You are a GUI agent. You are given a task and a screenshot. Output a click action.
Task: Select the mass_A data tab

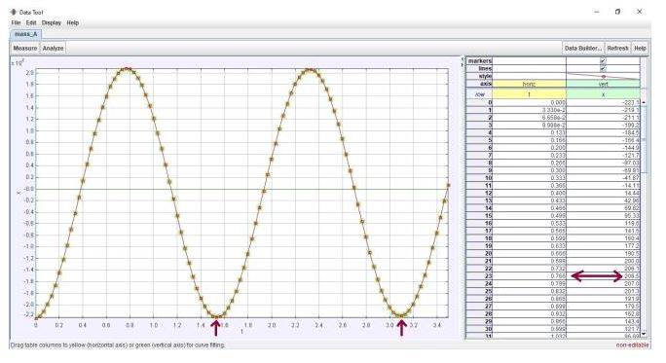pos(25,34)
